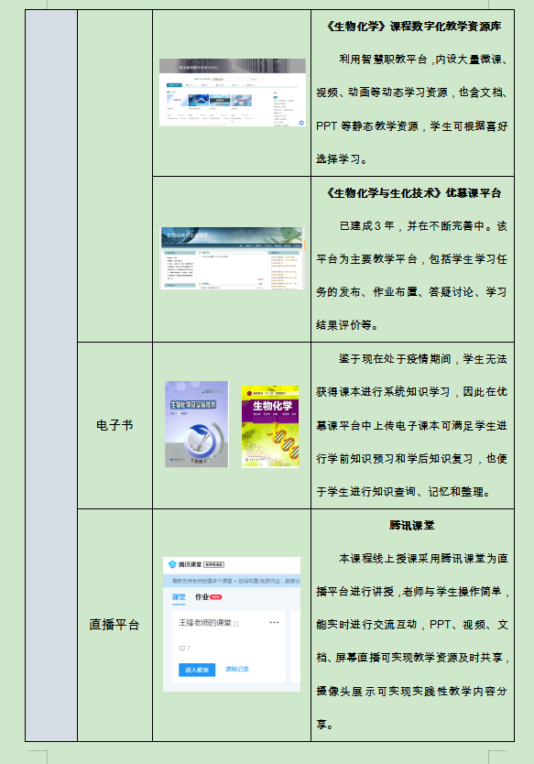This screenshot has height=764, width=534.
Task: Click the edition badge beside the 腾讯课堂 title
Action: click(x=214, y=564)
